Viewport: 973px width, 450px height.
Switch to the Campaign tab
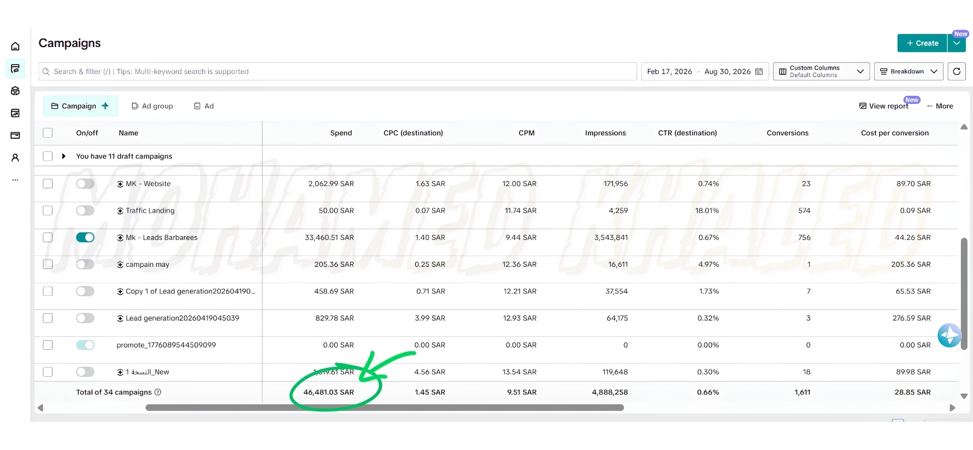(x=80, y=106)
